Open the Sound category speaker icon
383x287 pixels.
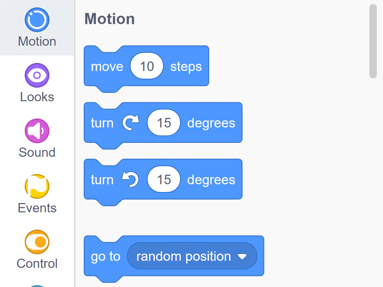37,131
